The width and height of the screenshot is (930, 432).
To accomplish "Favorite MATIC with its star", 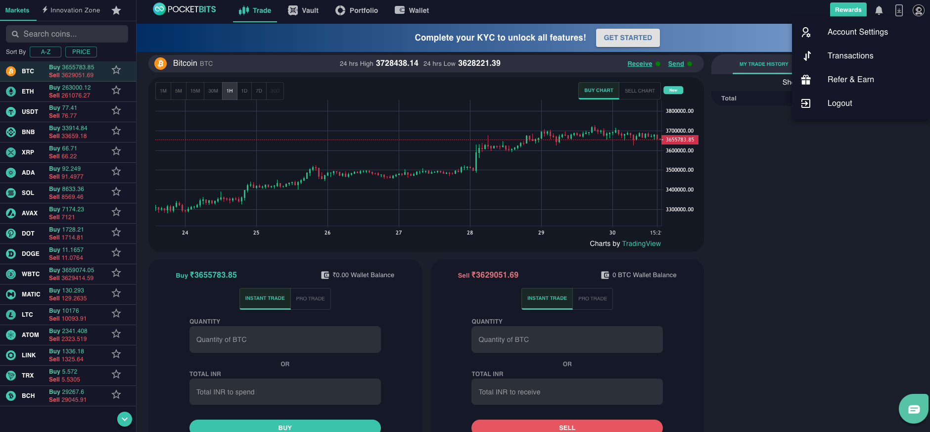I will (116, 293).
